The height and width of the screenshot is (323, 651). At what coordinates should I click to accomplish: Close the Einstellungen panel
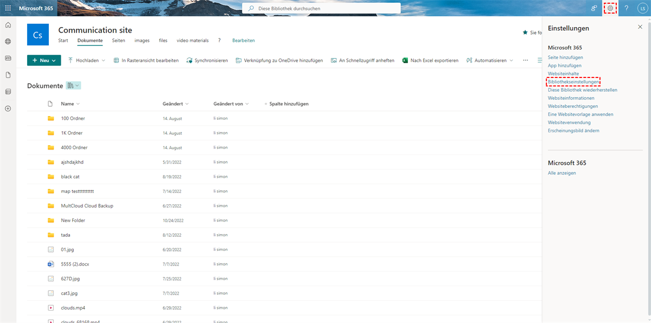click(640, 27)
